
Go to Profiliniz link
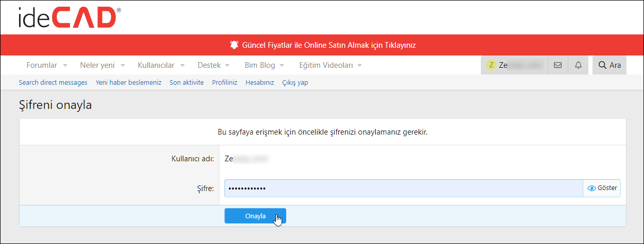[224, 82]
